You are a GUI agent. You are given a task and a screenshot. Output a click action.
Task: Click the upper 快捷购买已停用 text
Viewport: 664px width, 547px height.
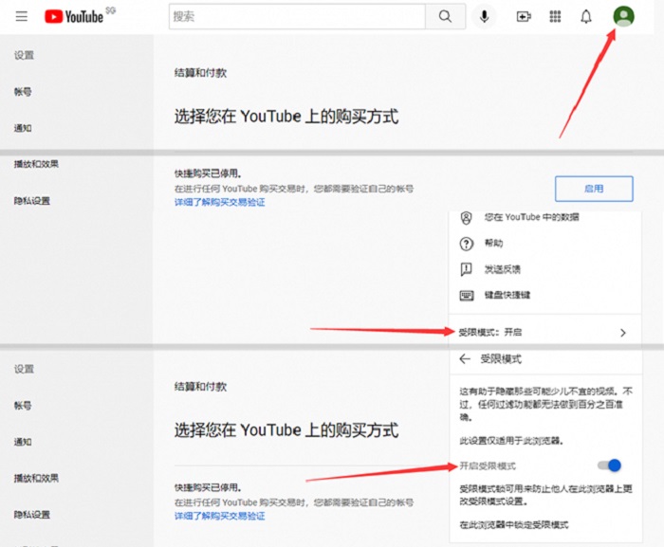click(x=208, y=173)
